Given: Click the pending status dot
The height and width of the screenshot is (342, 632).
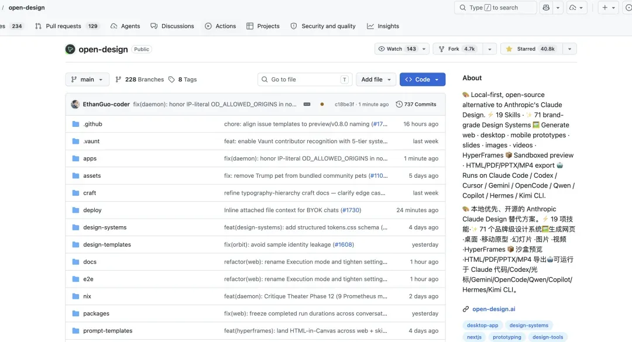Looking at the screenshot, I should tap(322, 104).
